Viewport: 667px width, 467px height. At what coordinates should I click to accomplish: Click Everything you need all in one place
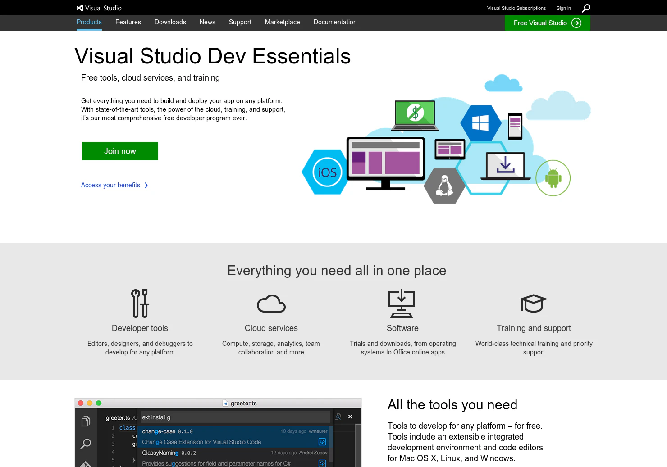(x=337, y=270)
